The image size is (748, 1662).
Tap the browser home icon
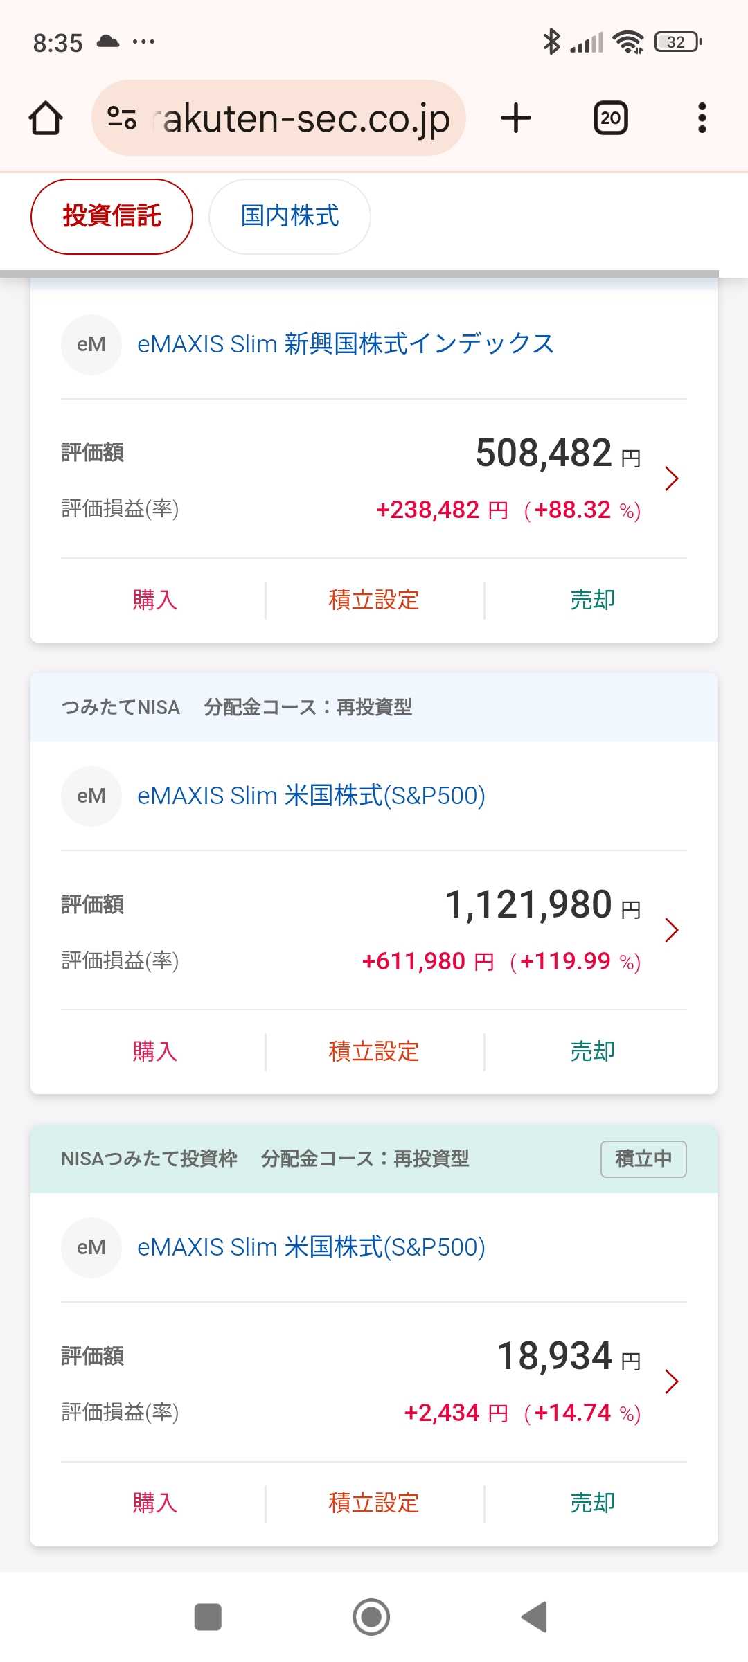pos(46,118)
